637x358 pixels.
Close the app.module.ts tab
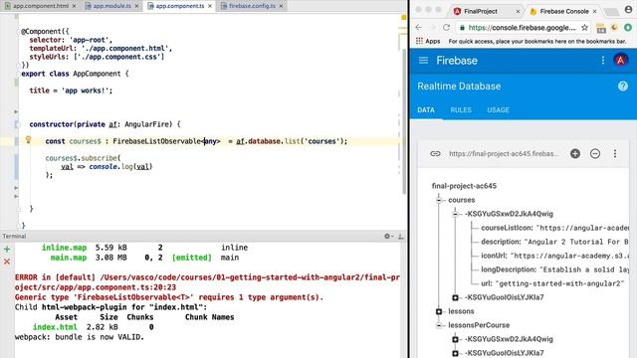tap(137, 6)
